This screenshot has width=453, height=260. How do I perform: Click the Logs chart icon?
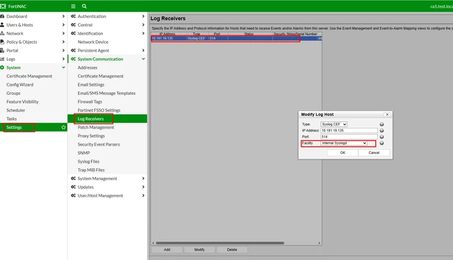2,59
